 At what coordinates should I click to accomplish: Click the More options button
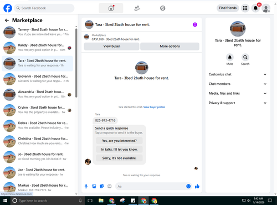(x=170, y=47)
